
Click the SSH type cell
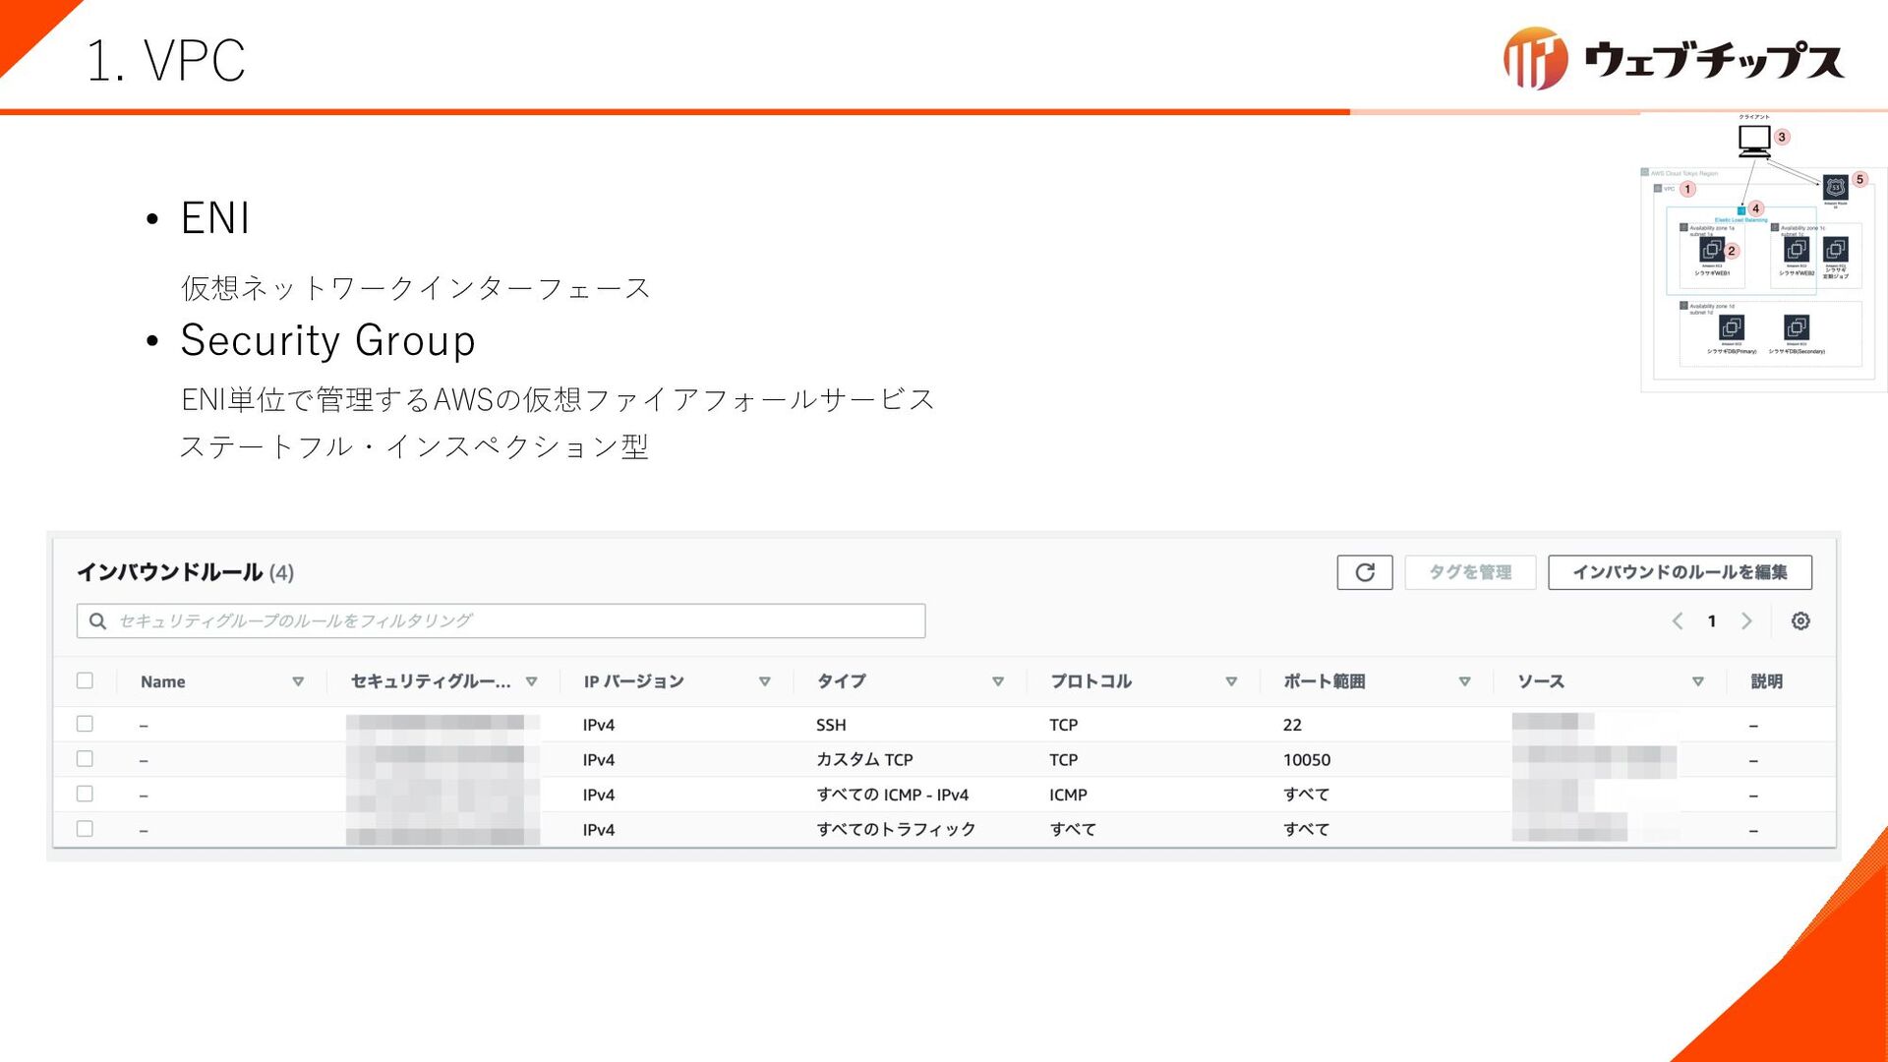(831, 725)
